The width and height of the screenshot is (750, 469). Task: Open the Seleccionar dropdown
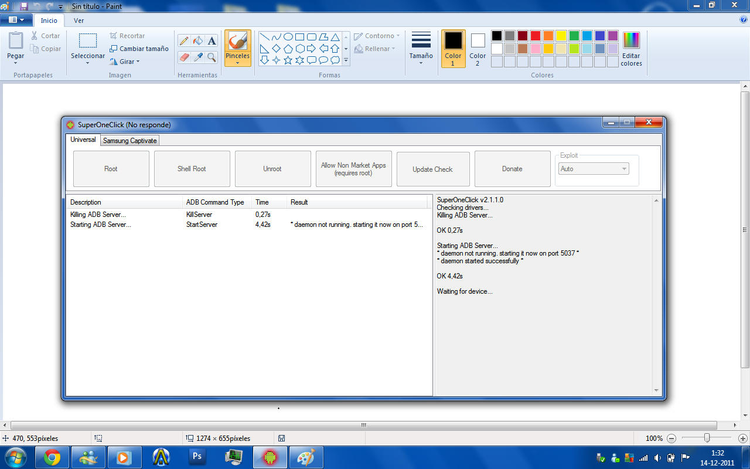pos(88,63)
